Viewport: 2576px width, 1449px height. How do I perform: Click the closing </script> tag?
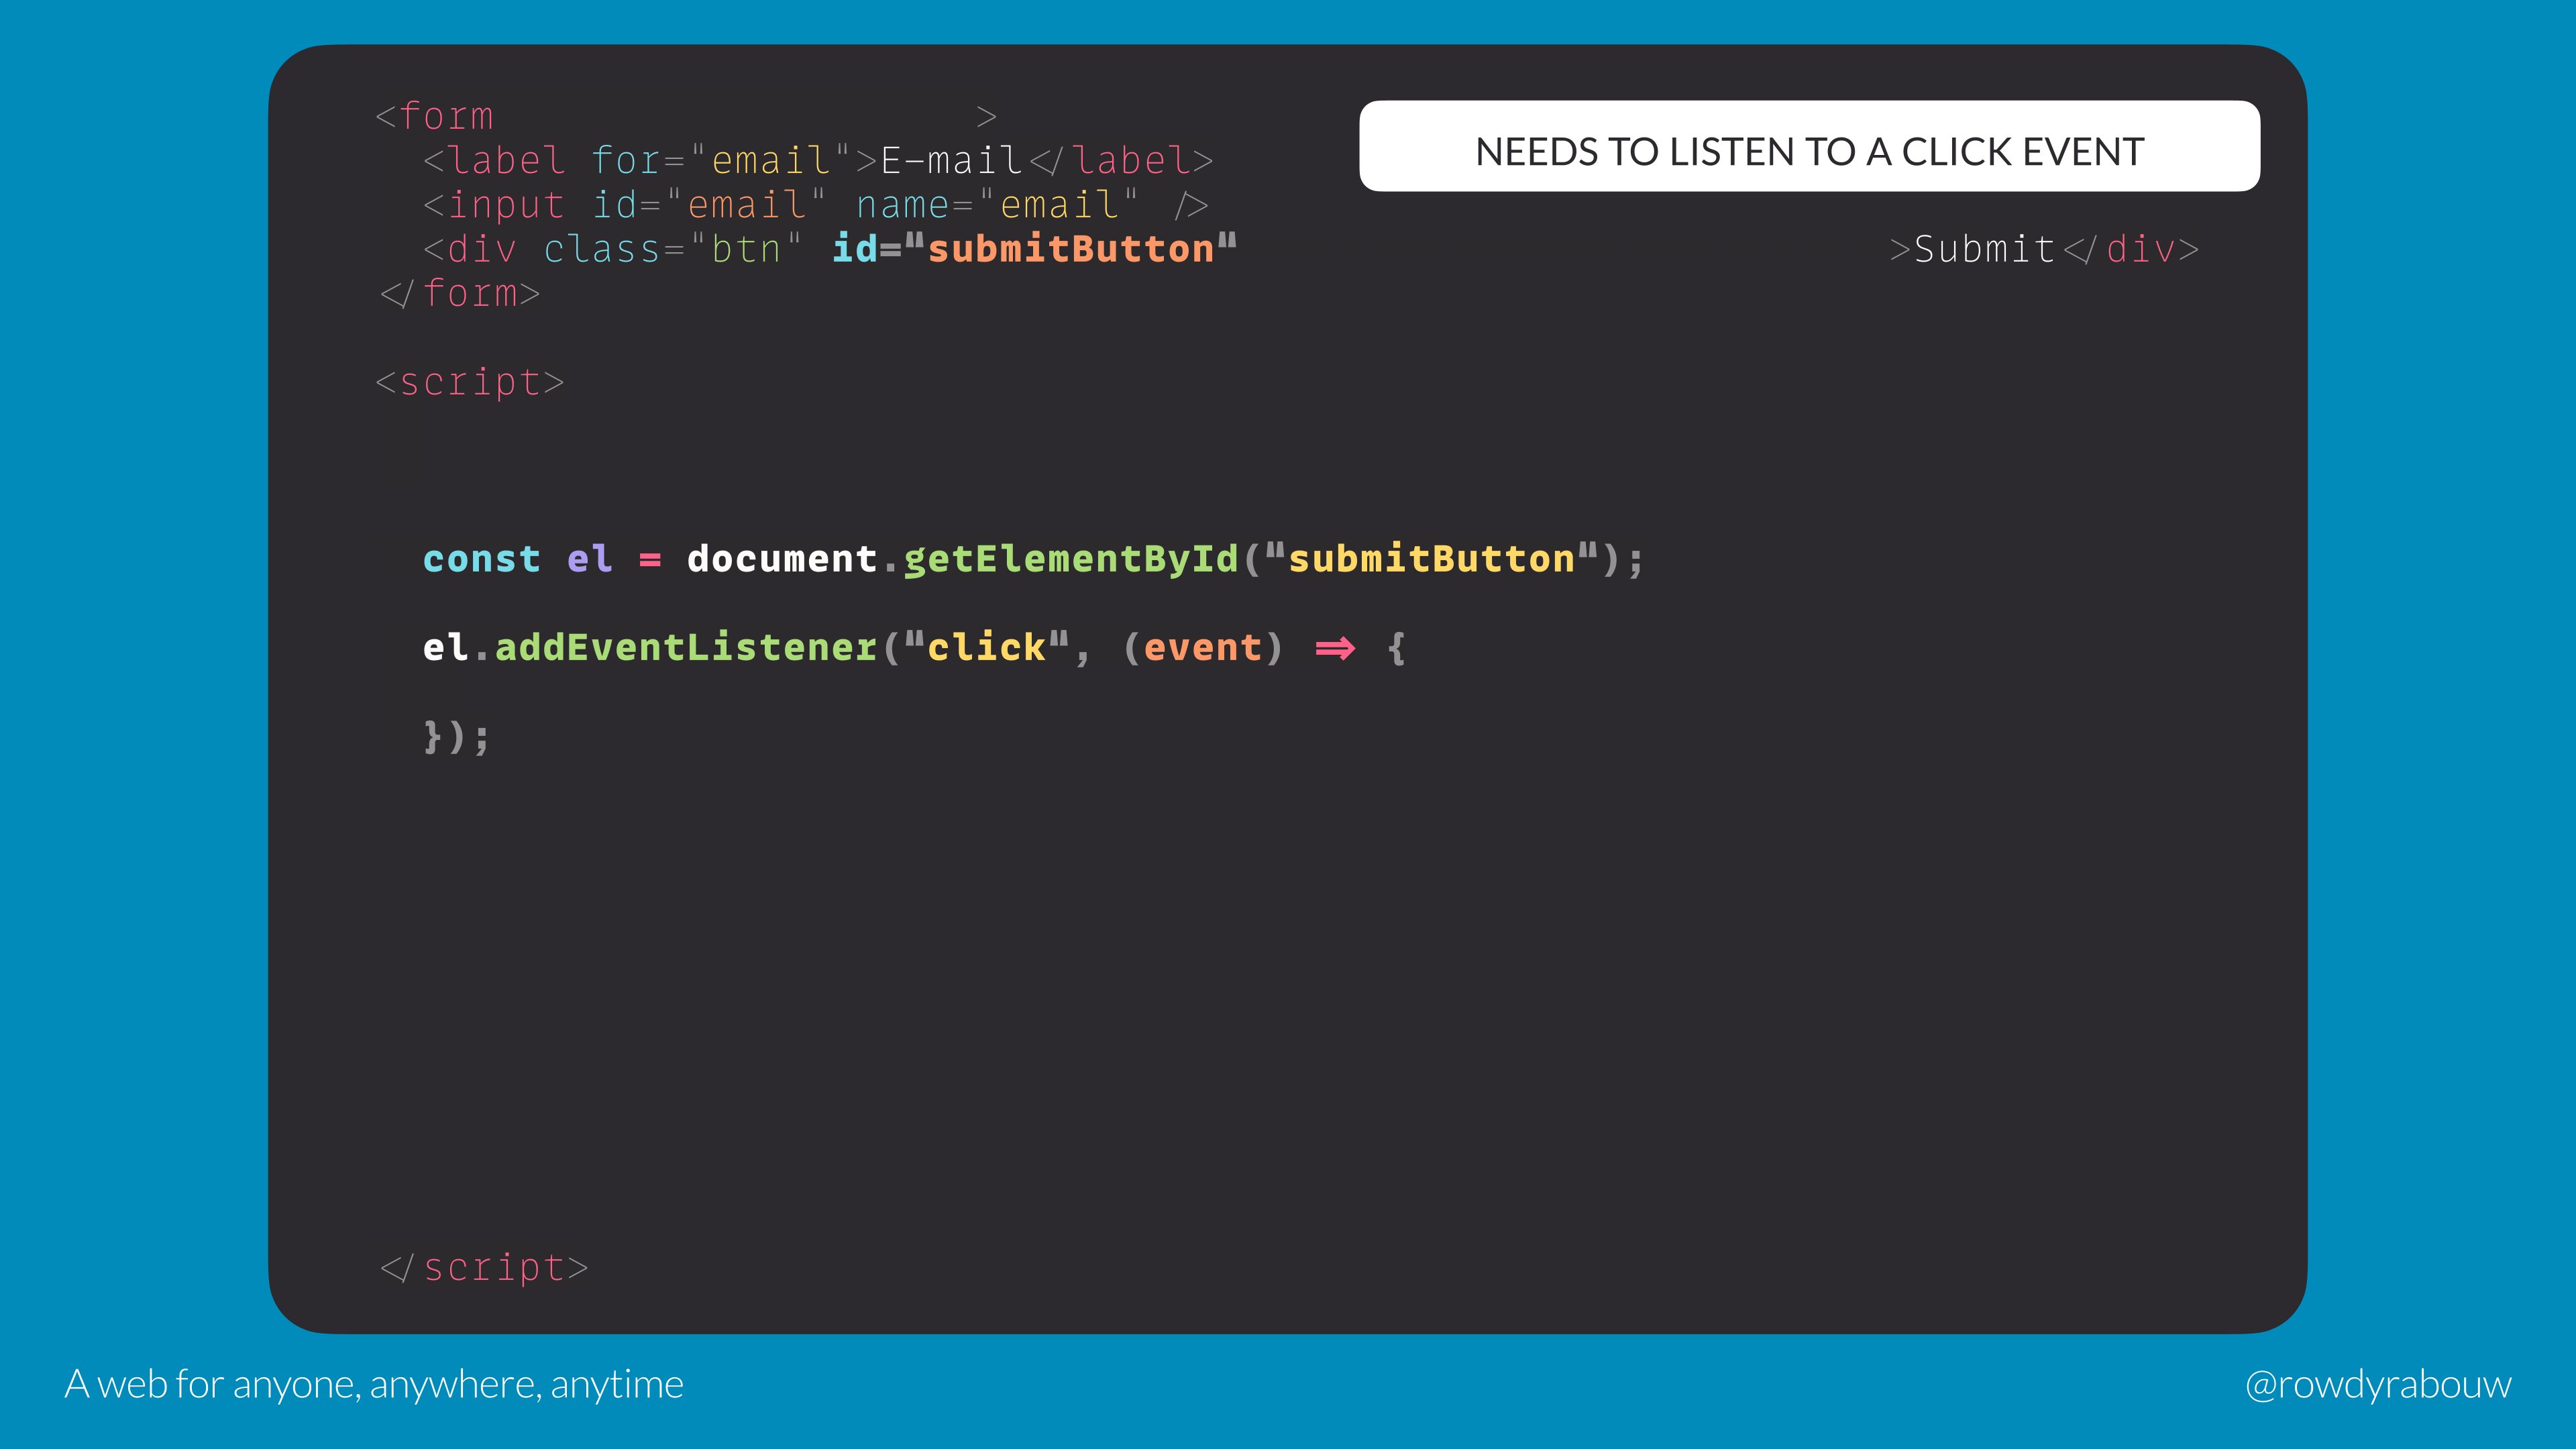coord(484,1268)
